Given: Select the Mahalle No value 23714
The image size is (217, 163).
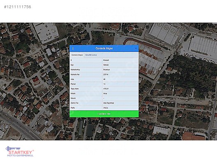Looking at the screenshot, I should [106, 75].
